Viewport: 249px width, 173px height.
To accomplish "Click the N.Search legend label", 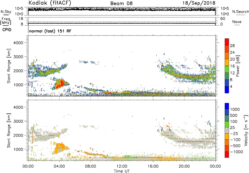I will coord(240,12).
